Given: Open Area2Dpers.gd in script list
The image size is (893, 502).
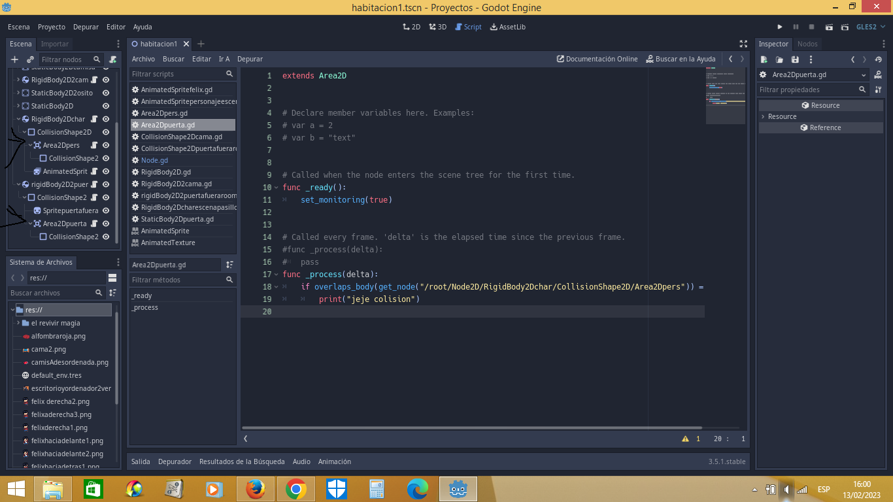Looking at the screenshot, I should (x=164, y=113).
